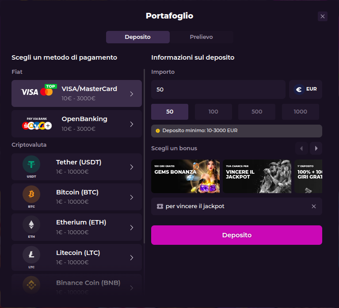Click the Tether USDT coin icon

coord(31,164)
